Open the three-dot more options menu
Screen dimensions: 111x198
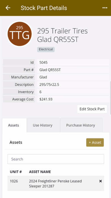click(105, 8)
